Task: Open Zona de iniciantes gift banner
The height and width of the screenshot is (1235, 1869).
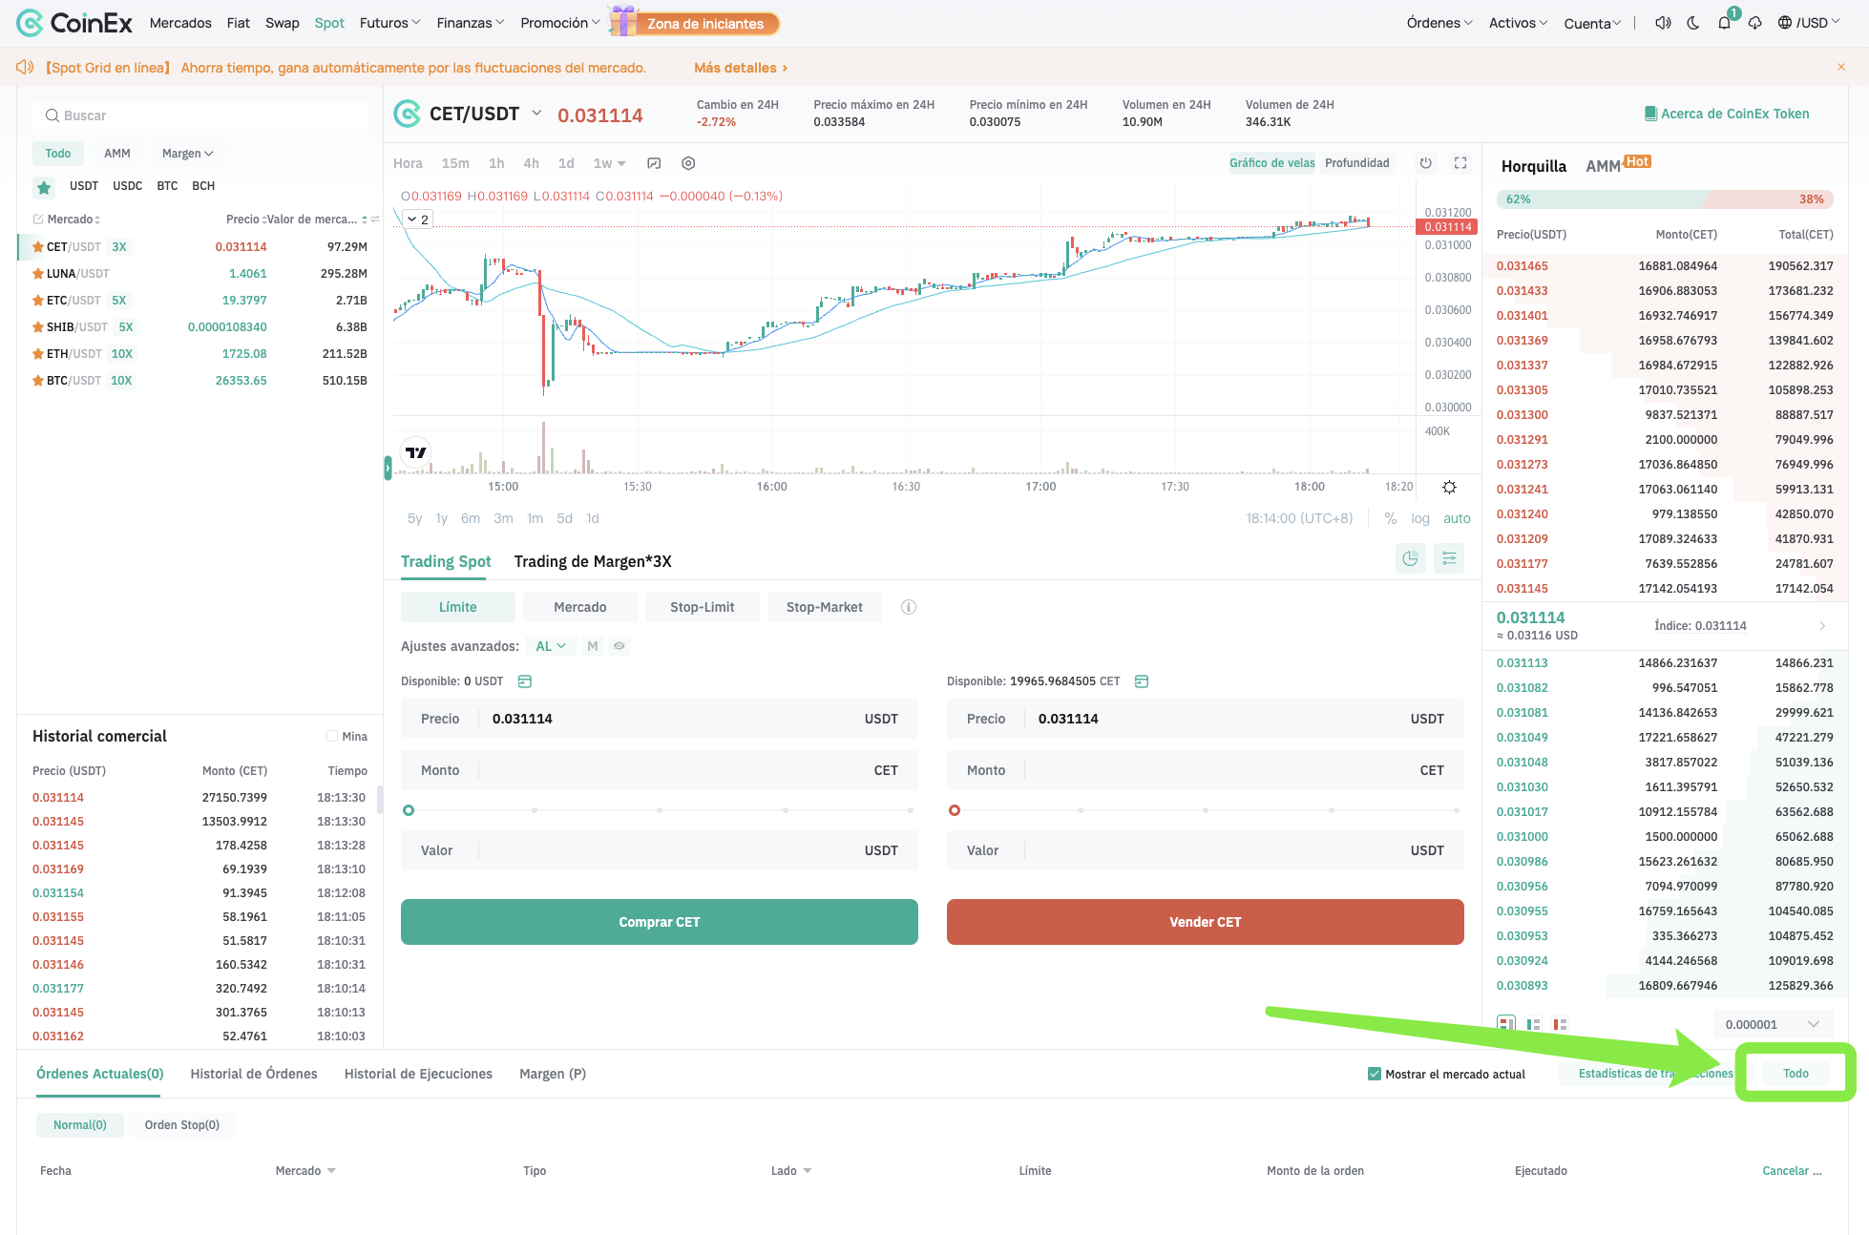Action: [695, 23]
